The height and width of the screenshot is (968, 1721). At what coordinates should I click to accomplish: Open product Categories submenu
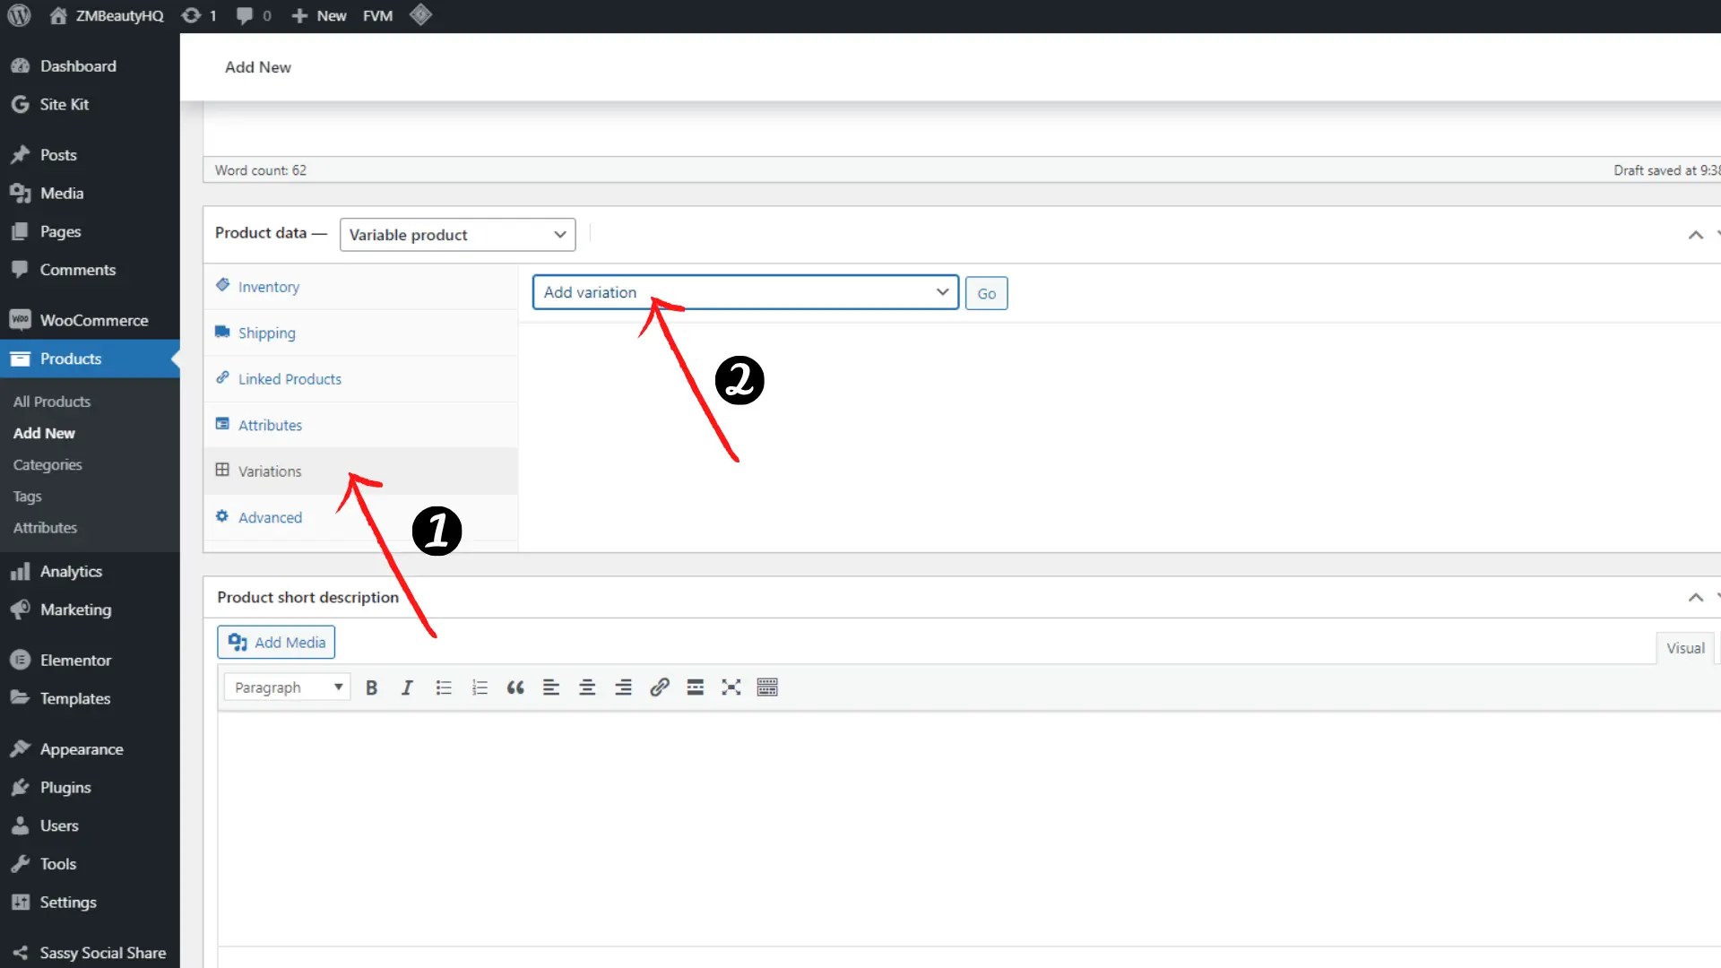[48, 464]
